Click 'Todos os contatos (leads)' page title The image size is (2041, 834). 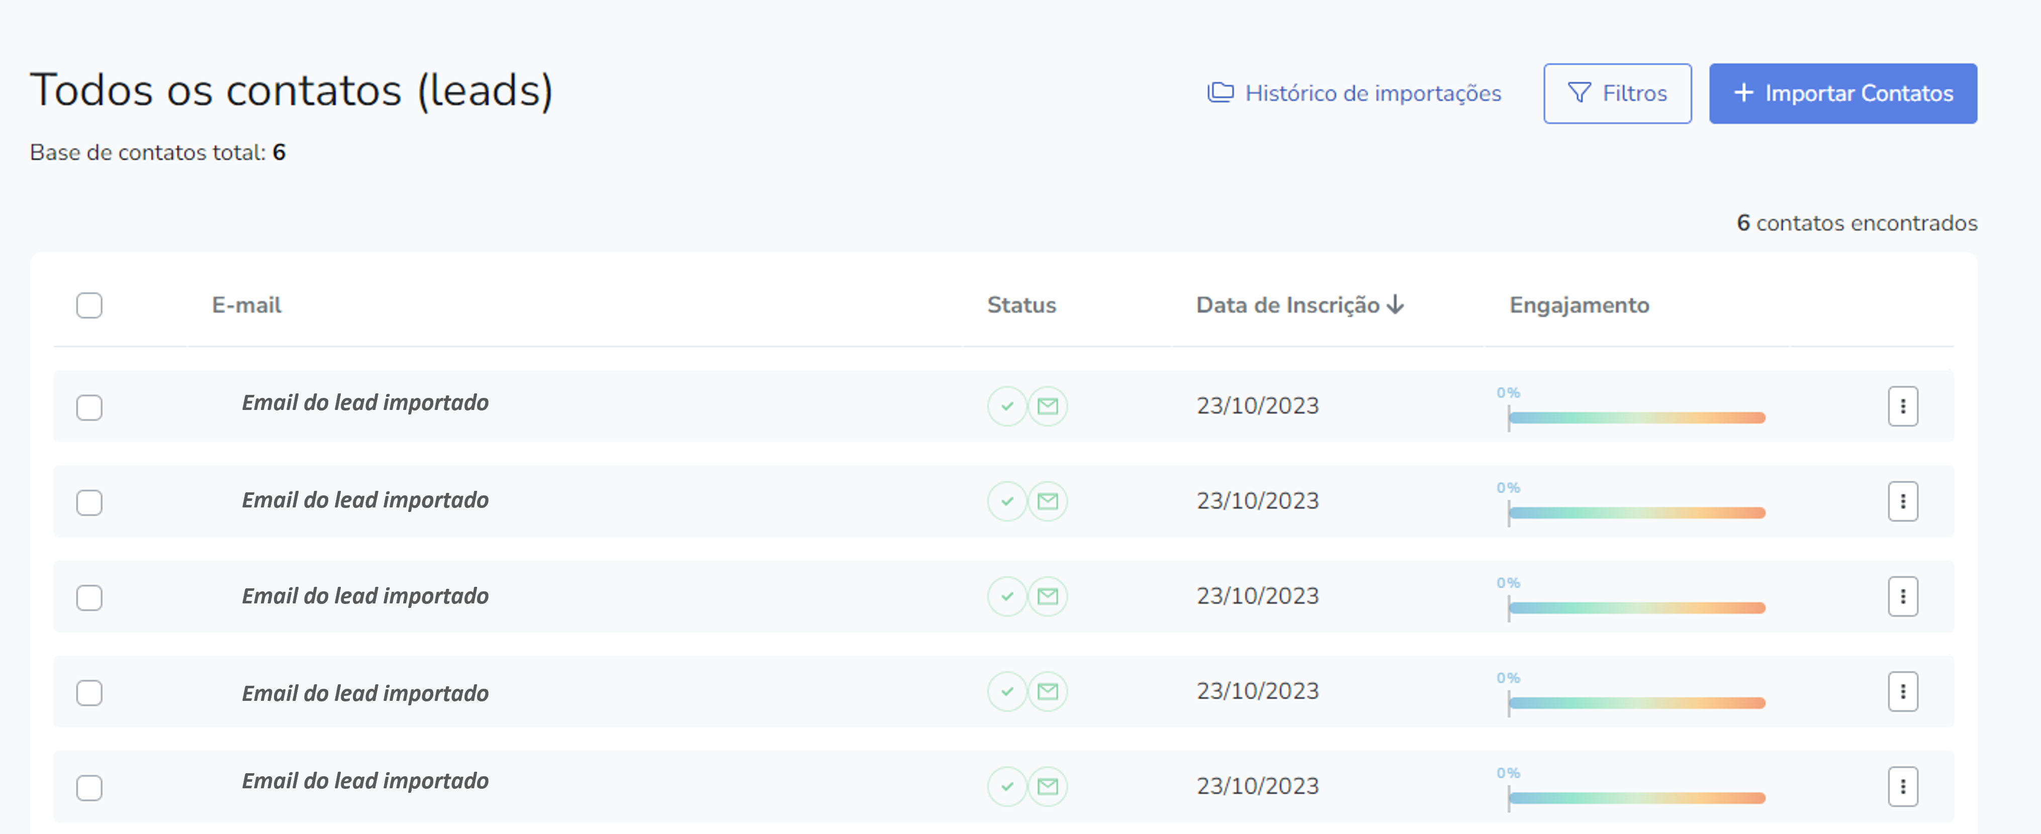coord(292,90)
